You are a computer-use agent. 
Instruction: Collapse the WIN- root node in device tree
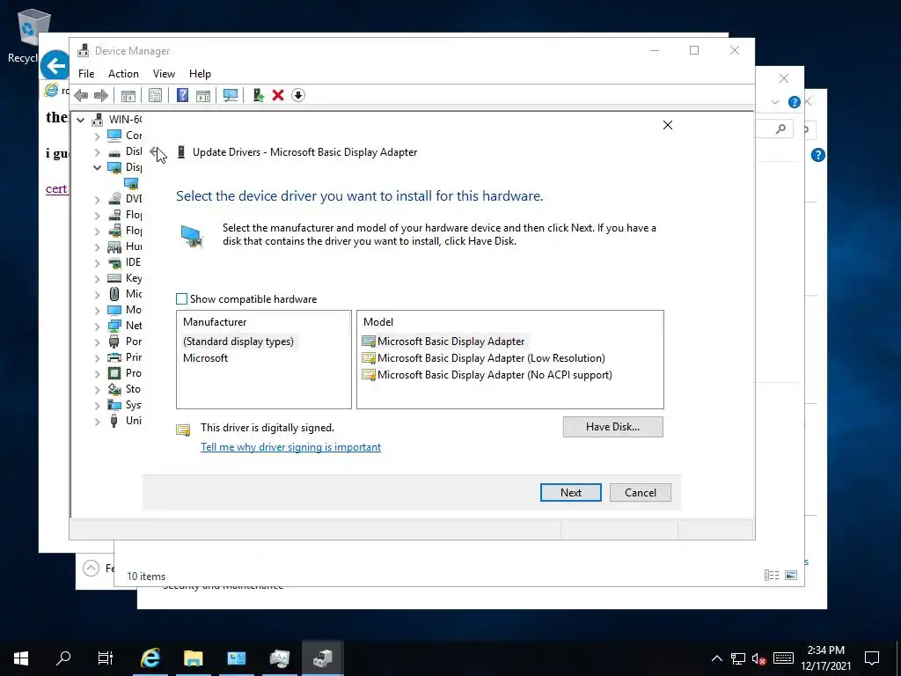point(80,120)
